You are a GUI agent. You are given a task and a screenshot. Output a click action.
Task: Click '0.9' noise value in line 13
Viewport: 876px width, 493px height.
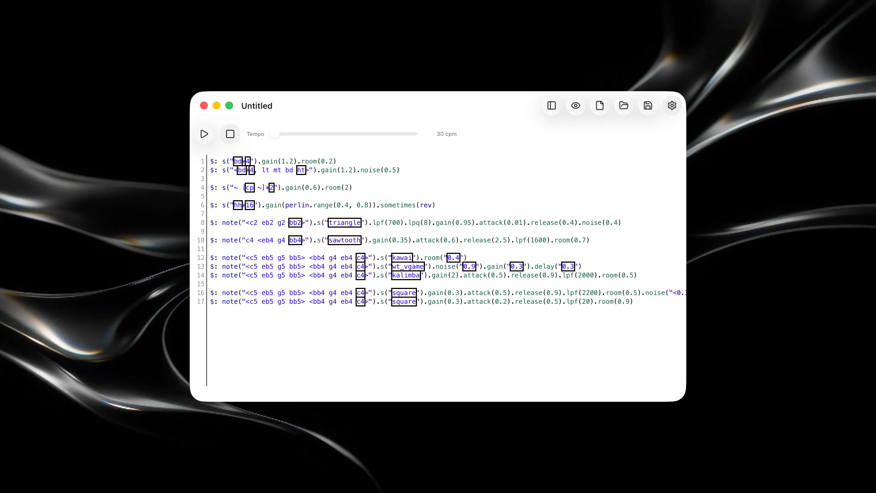pyautogui.click(x=469, y=267)
